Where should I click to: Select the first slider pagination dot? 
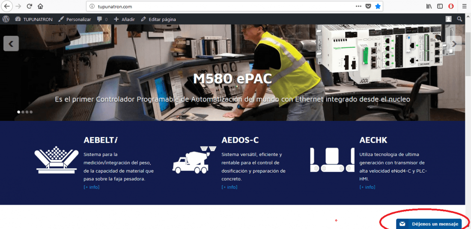click(x=19, y=112)
